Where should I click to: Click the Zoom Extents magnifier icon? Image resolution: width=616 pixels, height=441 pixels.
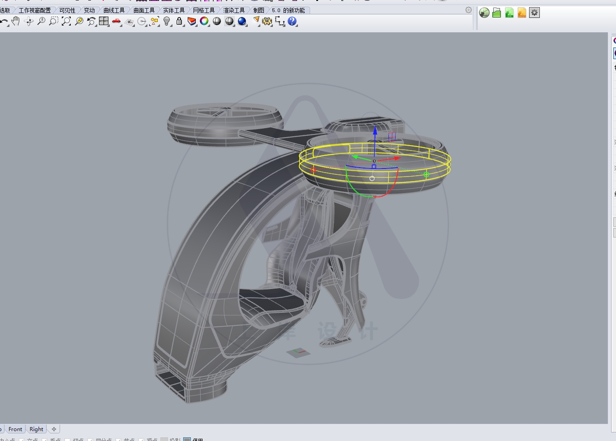pos(66,21)
